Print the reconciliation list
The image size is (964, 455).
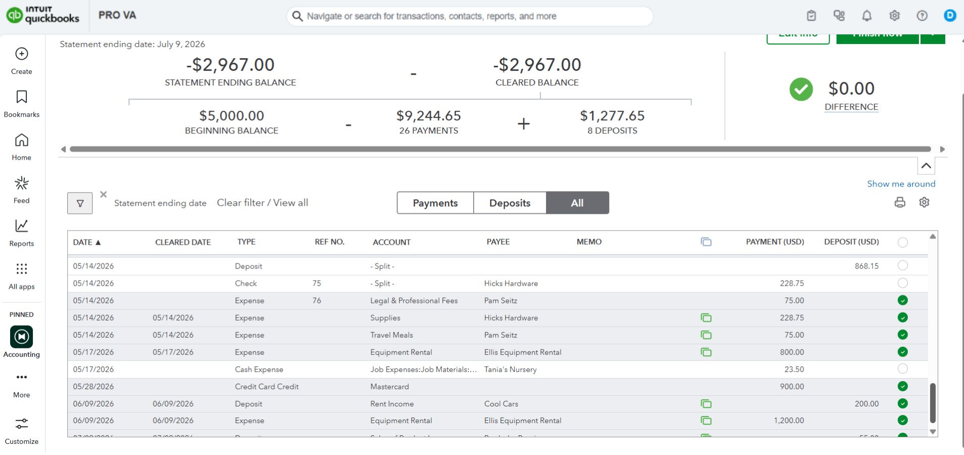coord(900,203)
